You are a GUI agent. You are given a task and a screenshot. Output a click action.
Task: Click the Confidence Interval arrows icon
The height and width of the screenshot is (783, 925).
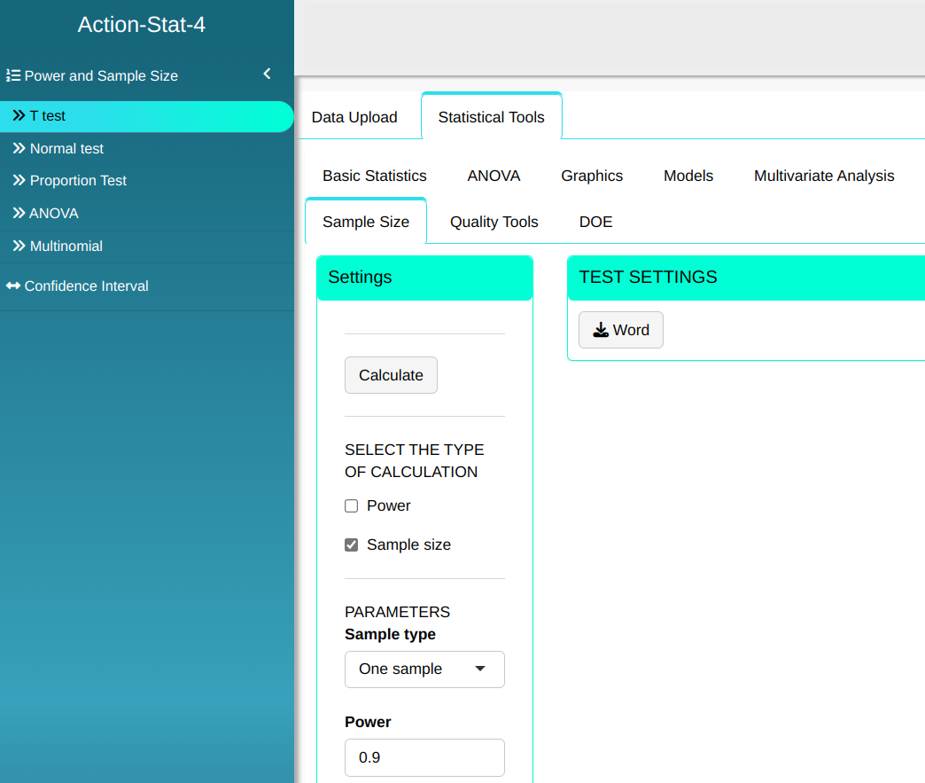point(13,286)
